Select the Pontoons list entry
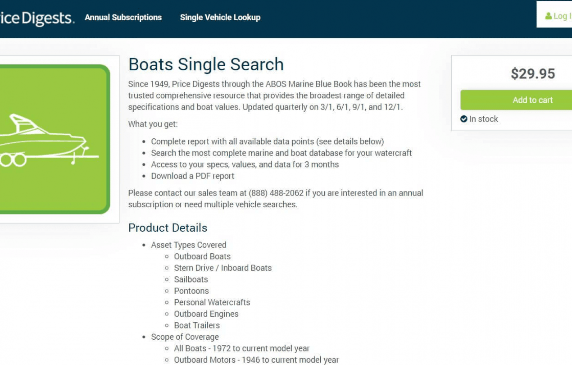Image resolution: width=572 pixels, height=365 pixels. pos(191,291)
